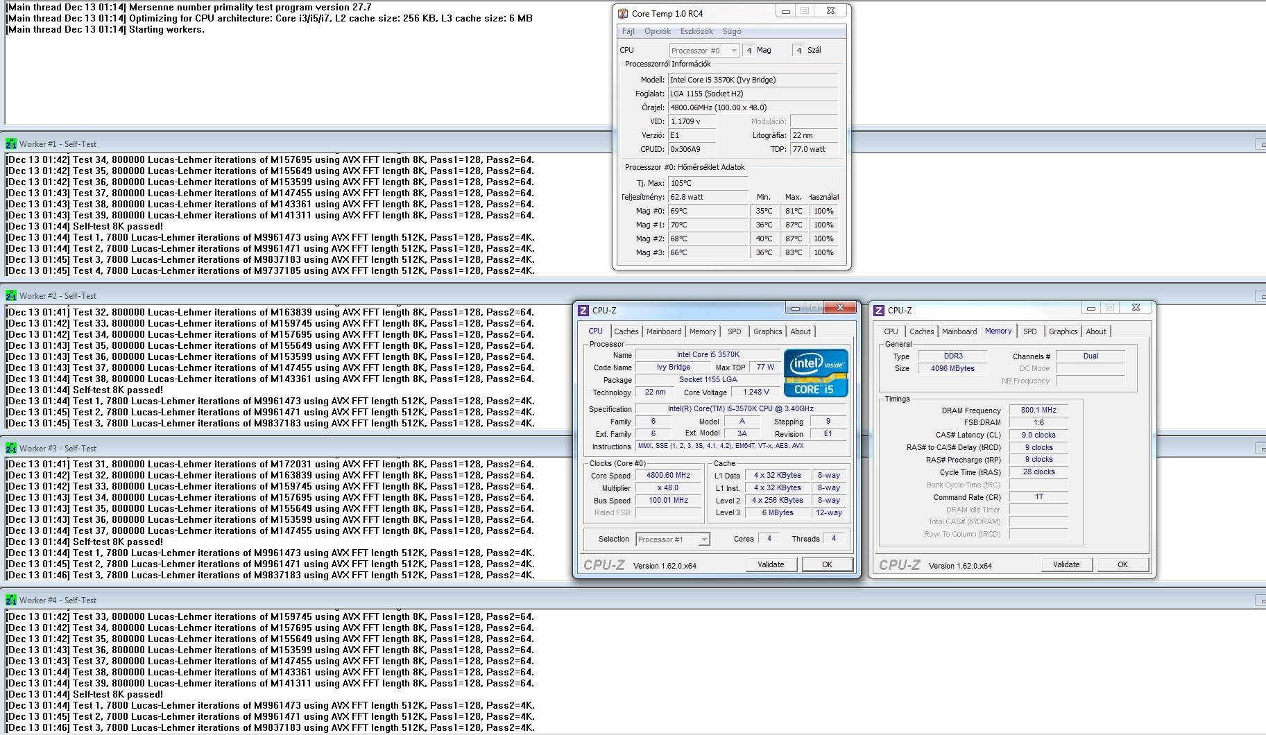Viewport: 1266px width, 735px height.
Task: Click the DRAM Frequency value 800.1 MHz
Action: (1038, 410)
